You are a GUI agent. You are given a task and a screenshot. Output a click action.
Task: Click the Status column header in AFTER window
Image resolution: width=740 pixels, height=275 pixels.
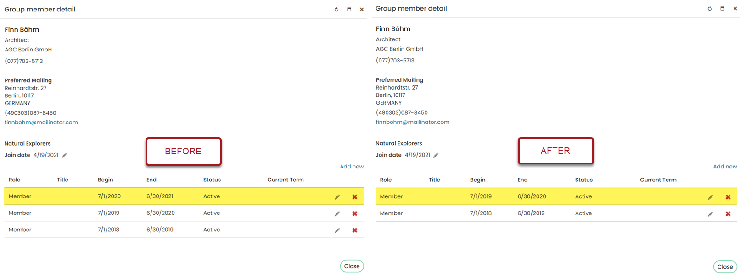584,180
